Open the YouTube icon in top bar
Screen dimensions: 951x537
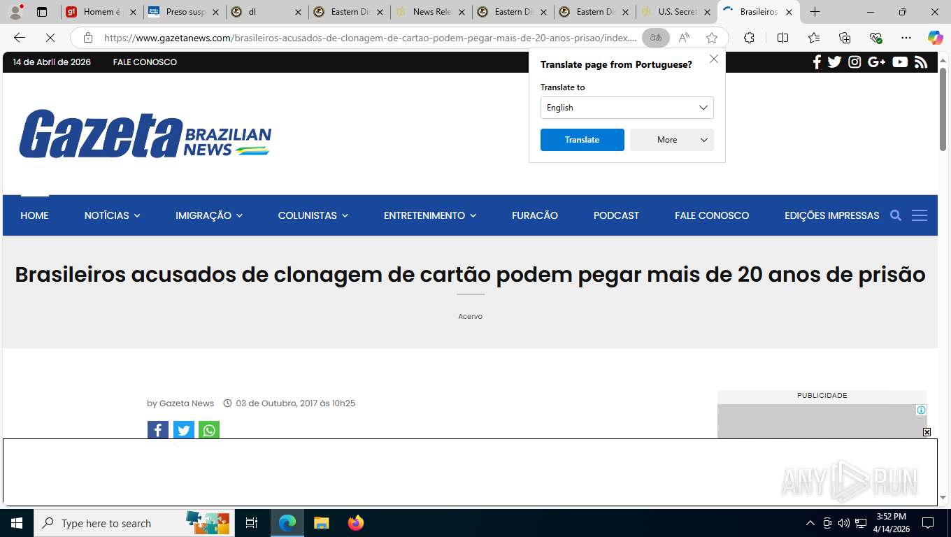pos(900,62)
